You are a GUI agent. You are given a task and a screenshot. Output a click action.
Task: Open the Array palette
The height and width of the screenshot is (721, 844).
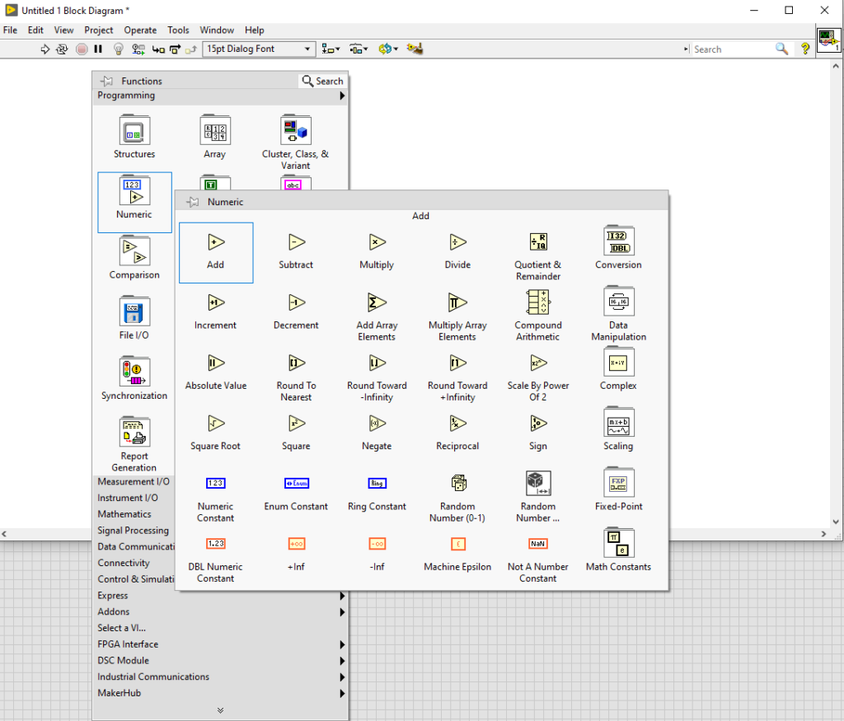(x=215, y=137)
